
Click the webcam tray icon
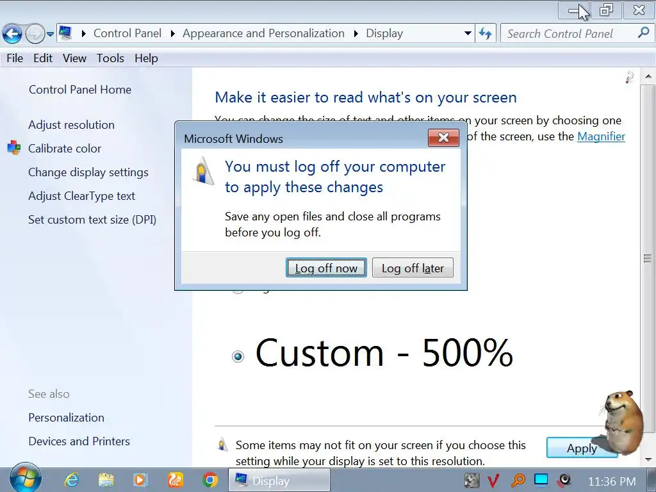pos(564,480)
